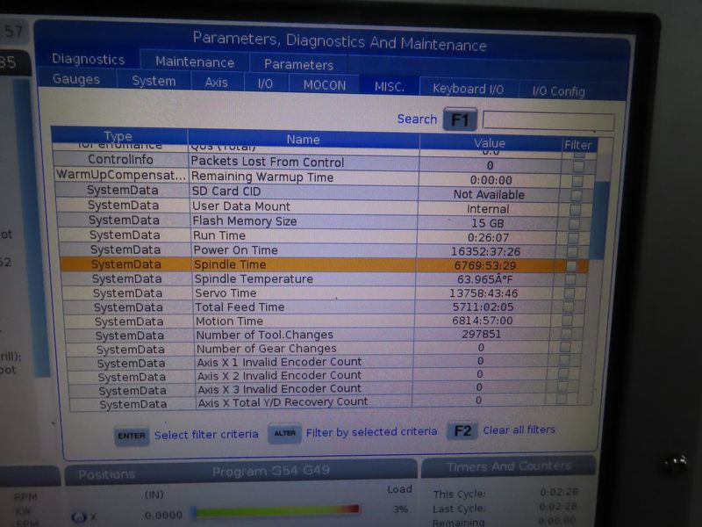Select the Gauges sub-tab

[x=76, y=79]
